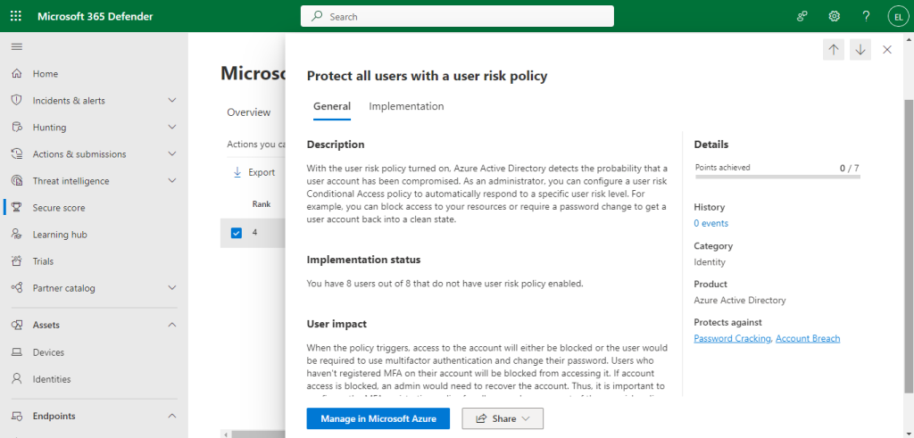This screenshot has width=914, height=438.
Task: Click the Identity category value
Action: (710, 261)
